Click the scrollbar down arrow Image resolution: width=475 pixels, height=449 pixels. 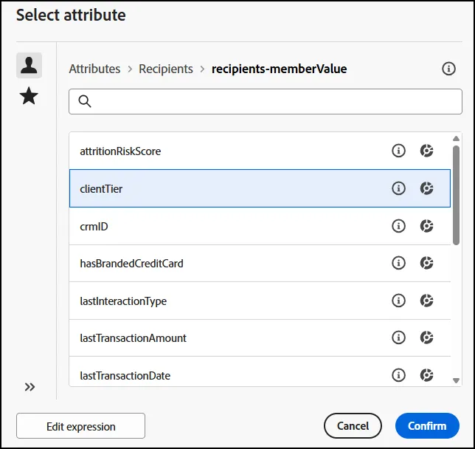[456, 380]
